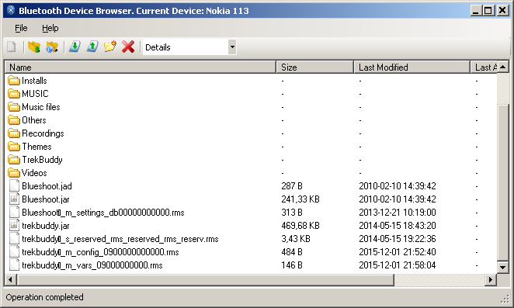The height and width of the screenshot is (308, 514).
Task: Click the Bluetooth icon in title bar
Action: (x=11, y=11)
